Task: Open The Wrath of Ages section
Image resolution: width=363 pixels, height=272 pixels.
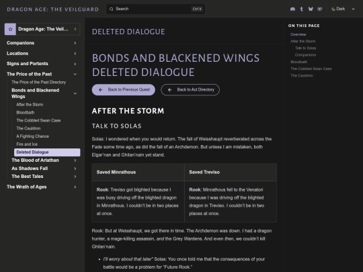Action: coord(27,187)
